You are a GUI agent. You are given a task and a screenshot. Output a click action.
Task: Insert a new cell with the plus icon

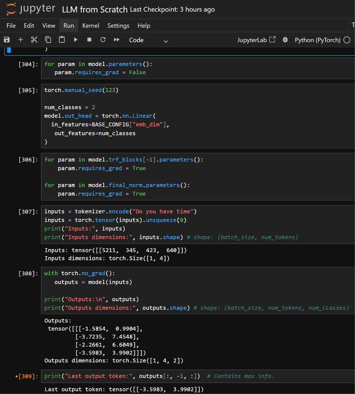tap(21, 40)
